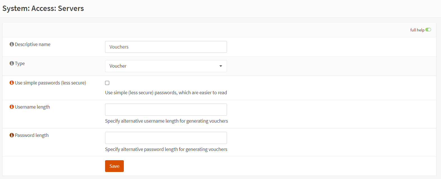Click the "Descriptive name" label text

(33, 44)
